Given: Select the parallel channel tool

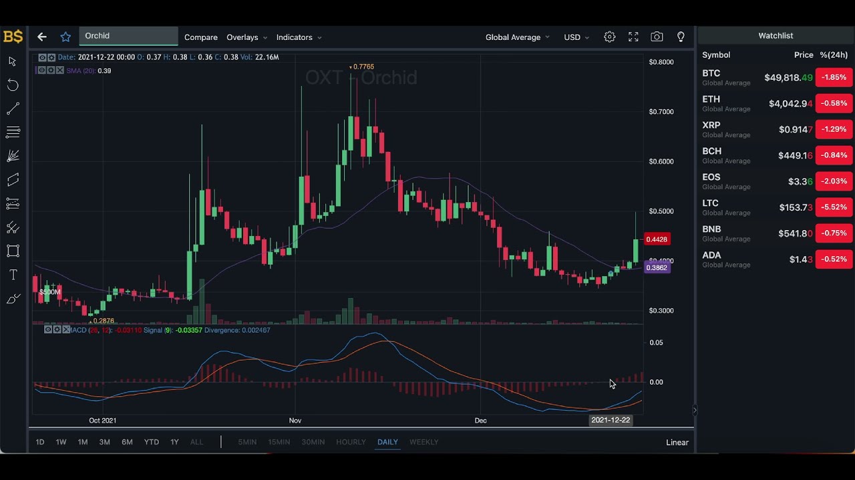Looking at the screenshot, I should pyautogui.click(x=13, y=180).
